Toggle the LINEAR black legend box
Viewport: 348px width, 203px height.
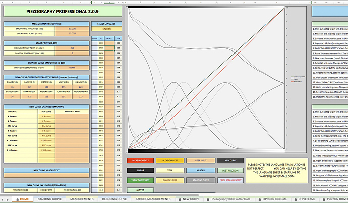[x=143, y=170]
